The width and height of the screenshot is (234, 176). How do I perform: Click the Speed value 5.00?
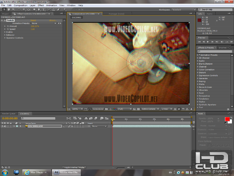[x=33, y=29]
